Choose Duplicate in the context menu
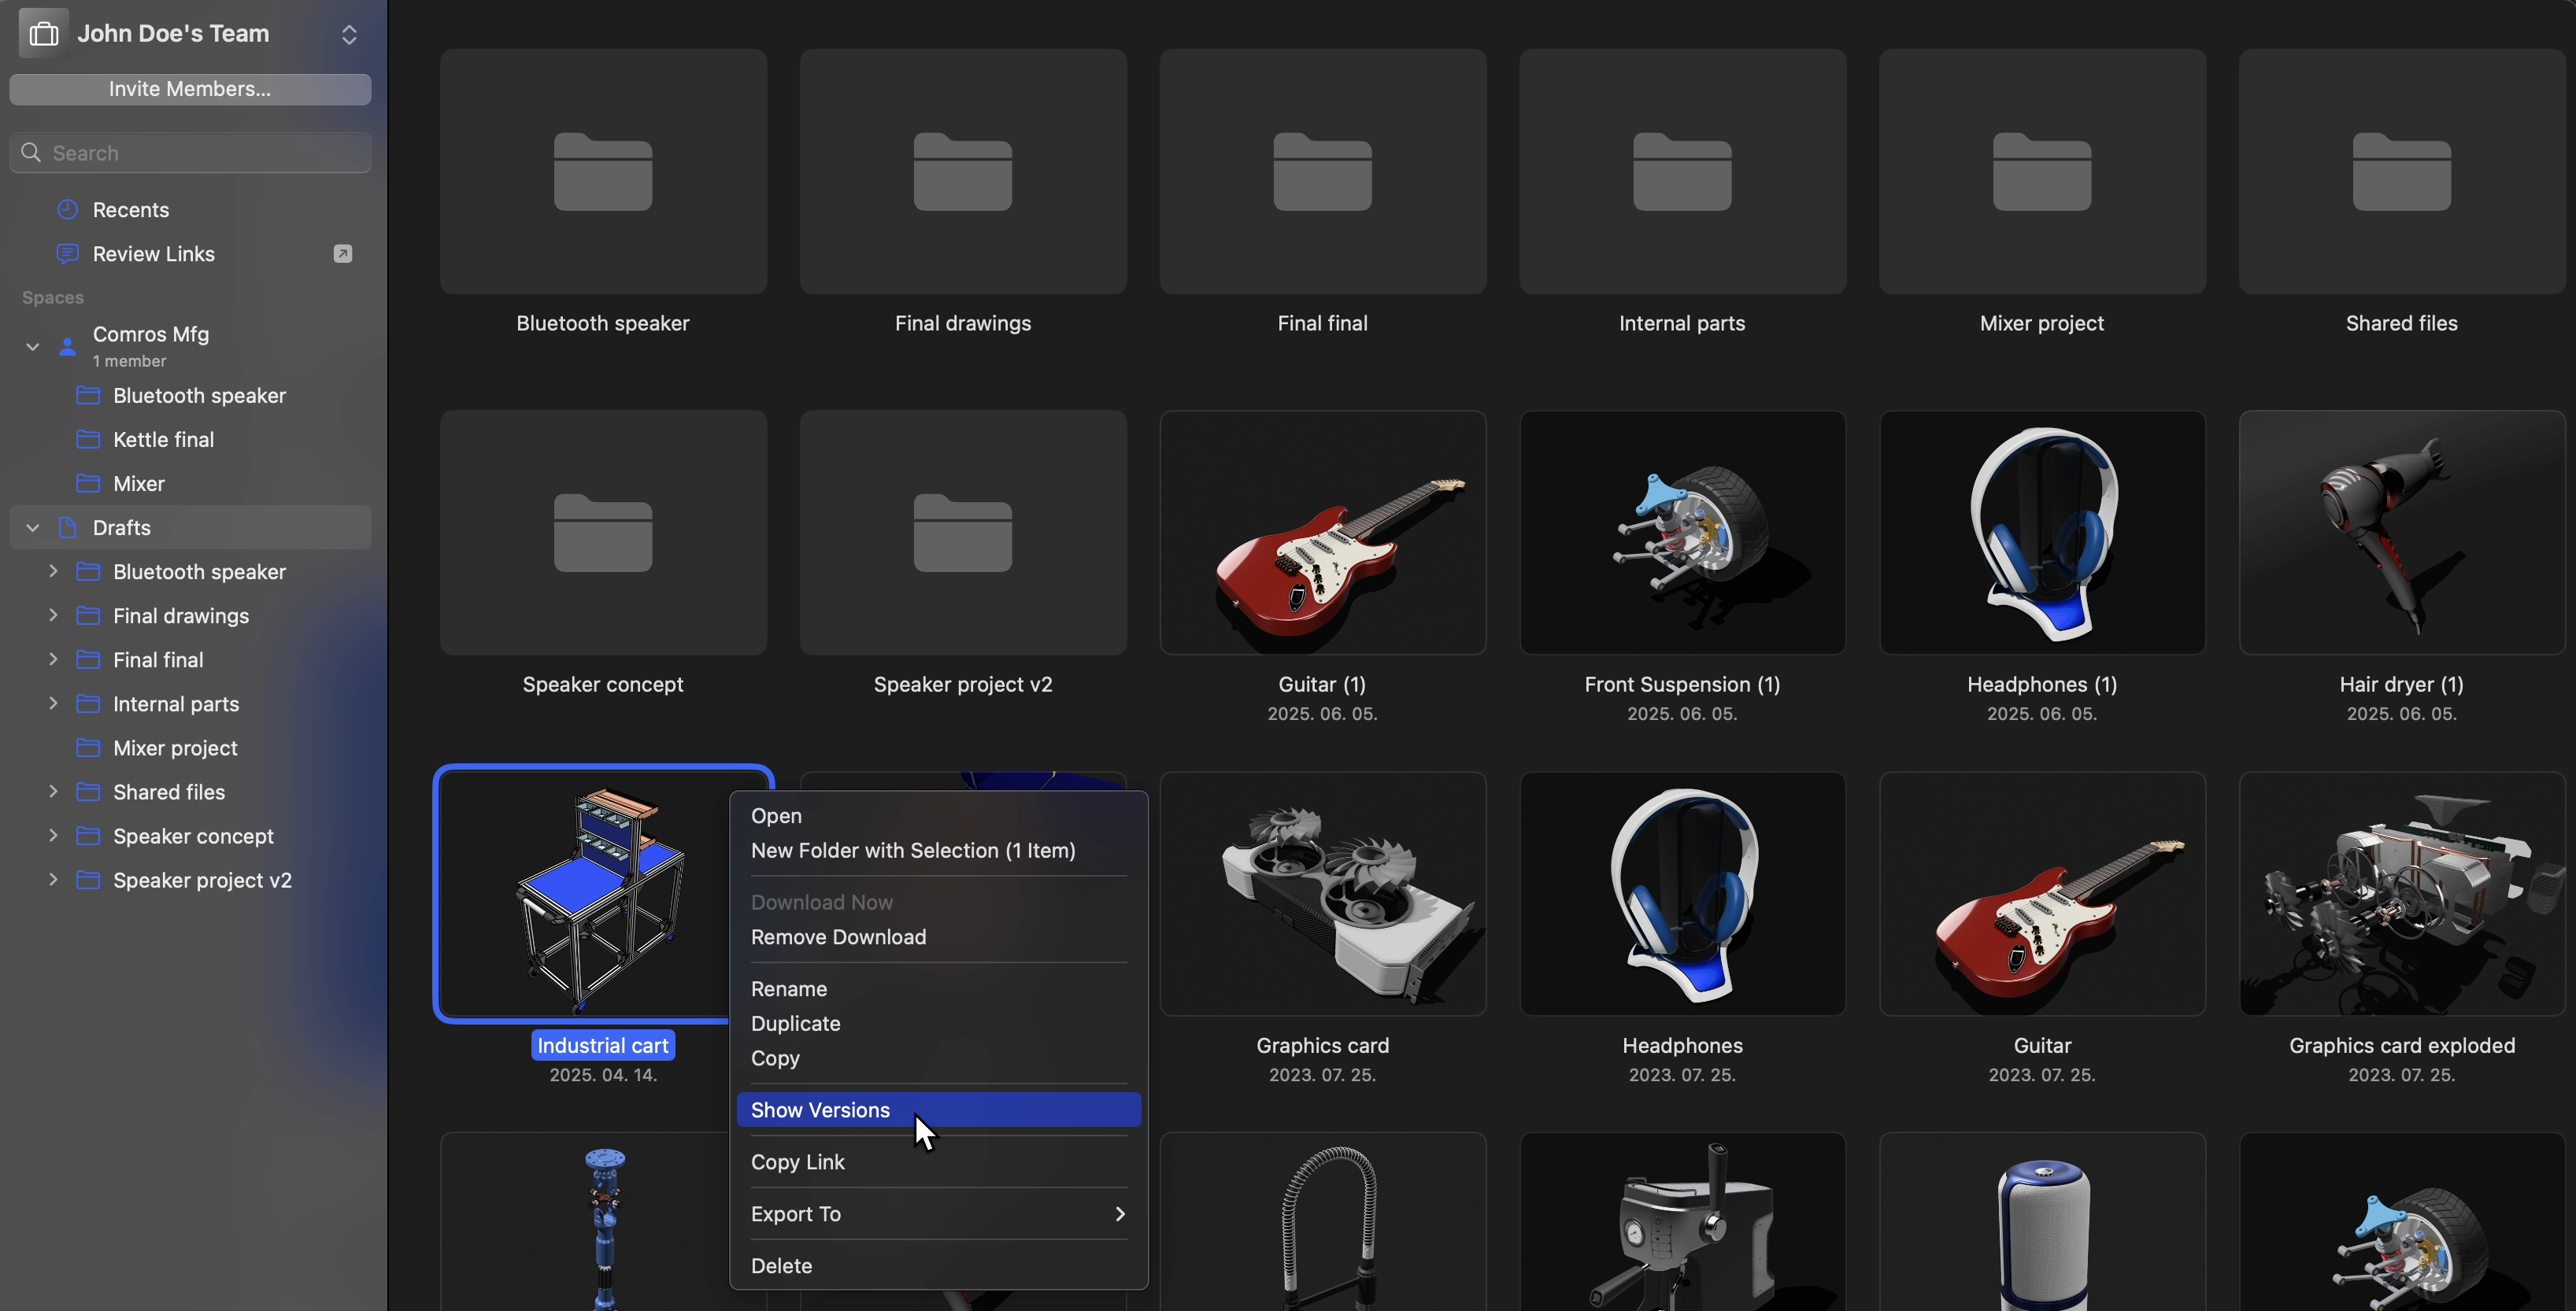 [x=938, y=1025]
